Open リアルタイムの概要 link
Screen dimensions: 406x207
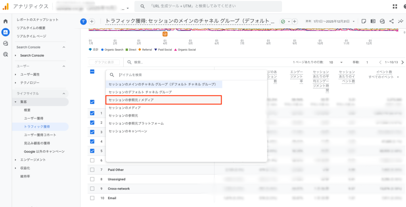tap(31, 28)
